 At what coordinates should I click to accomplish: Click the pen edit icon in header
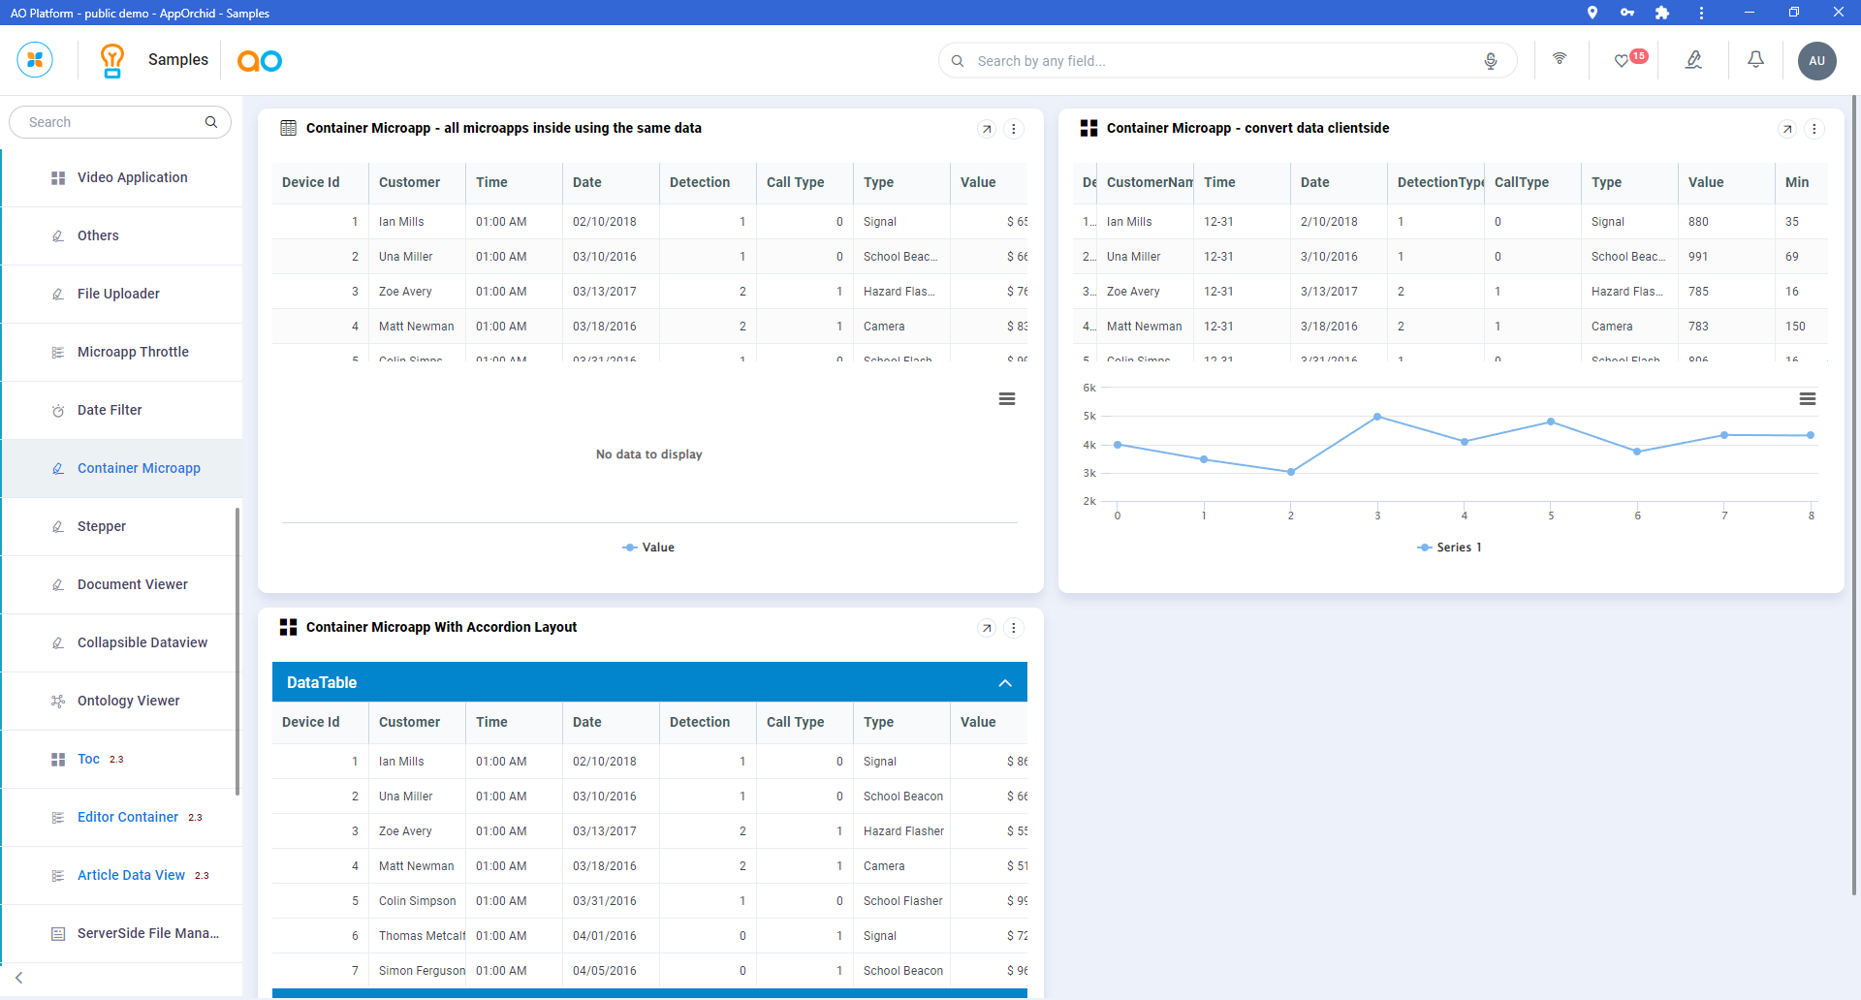tap(1693, 60)
